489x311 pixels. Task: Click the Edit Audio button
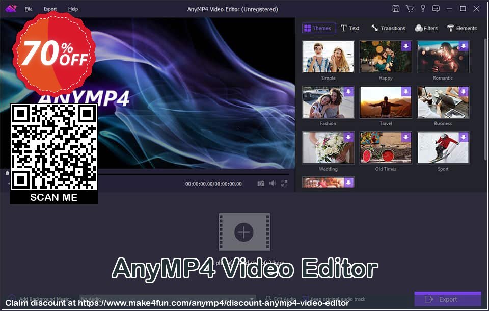(280, 299)
